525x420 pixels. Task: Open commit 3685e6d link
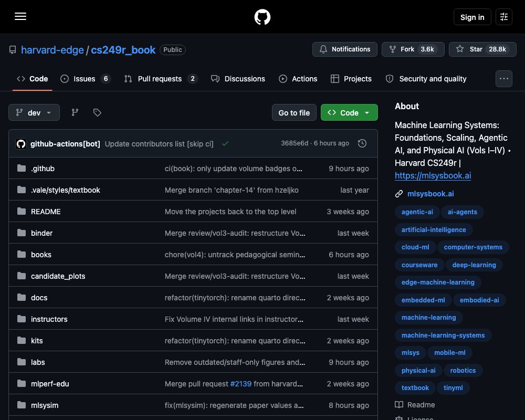[295, 143]
